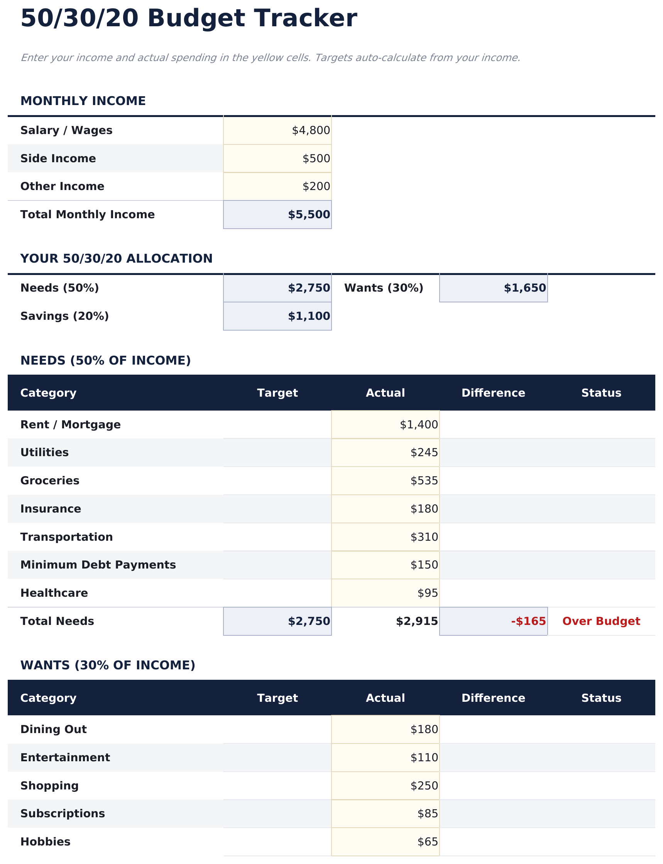Select the Healthcare $95 cell
The width and height of the screenshot is (663, 864).
(385, 593)
